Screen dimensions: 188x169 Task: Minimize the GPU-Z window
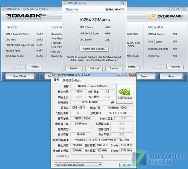coord(119,75)
